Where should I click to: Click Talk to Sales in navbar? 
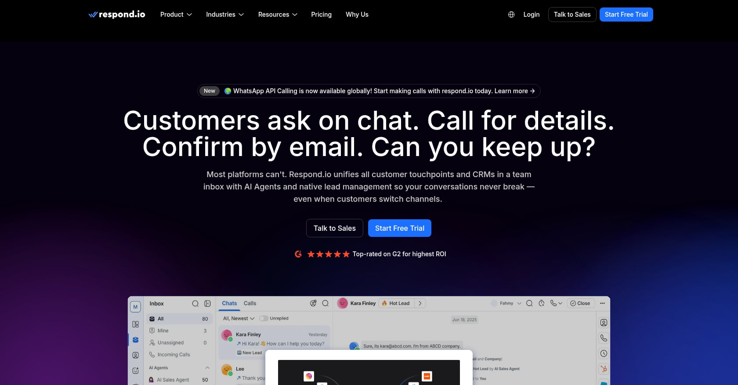click(x=572, y=15)
